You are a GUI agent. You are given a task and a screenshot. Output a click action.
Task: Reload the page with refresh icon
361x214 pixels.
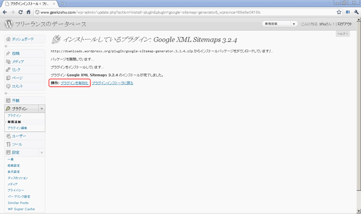(20, 12)
